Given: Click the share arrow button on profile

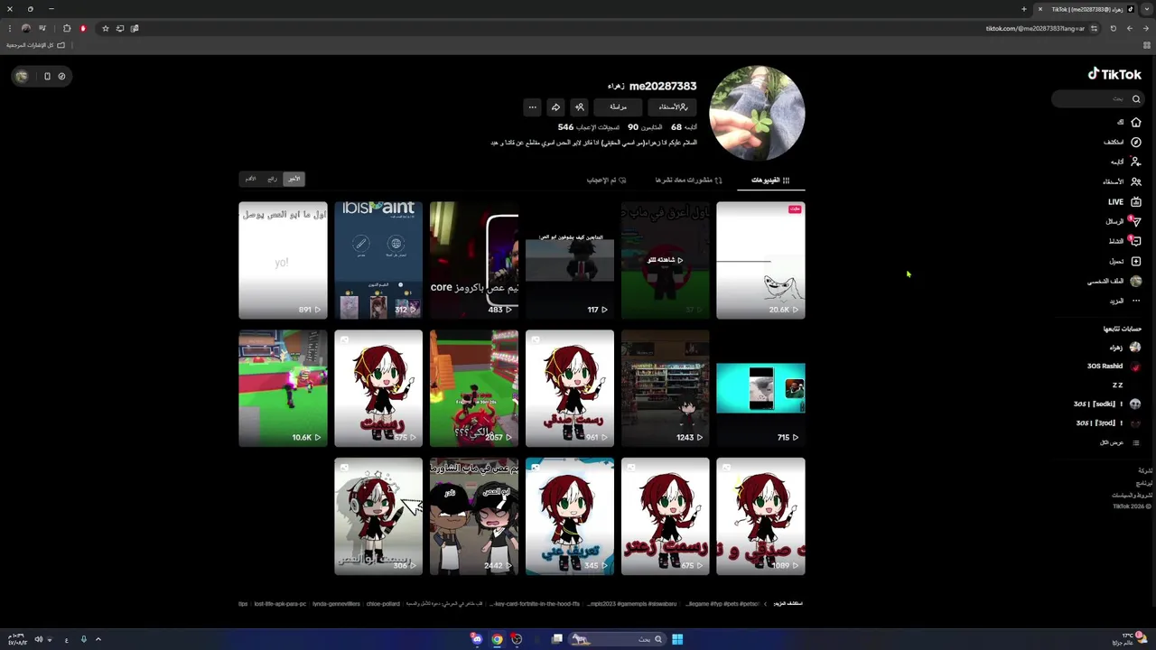Looking at the screenshot, I should (x=555, y=107).
